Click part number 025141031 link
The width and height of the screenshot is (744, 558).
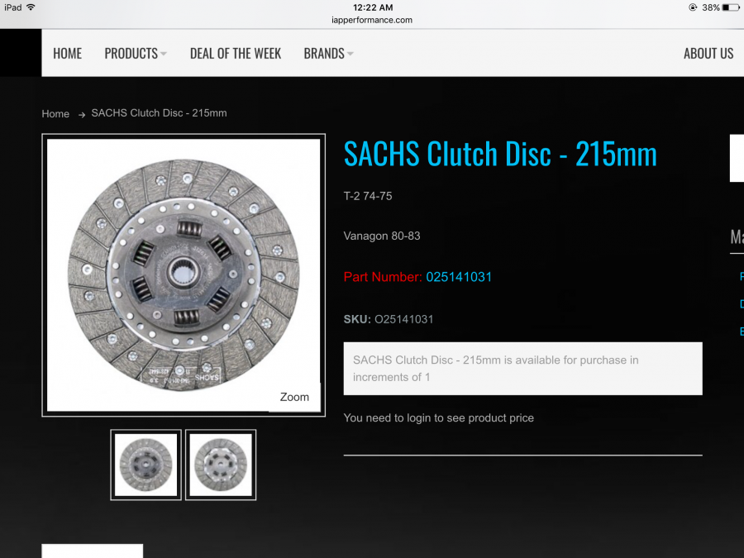459,277
